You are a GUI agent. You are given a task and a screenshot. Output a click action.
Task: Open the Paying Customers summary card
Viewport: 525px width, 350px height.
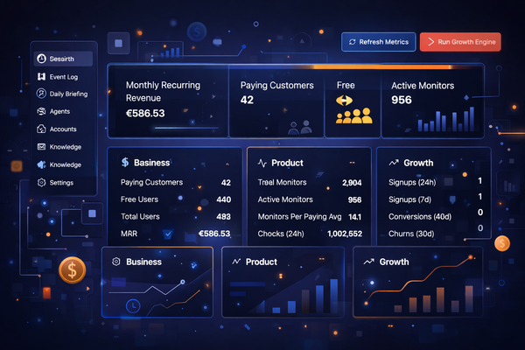click(x=276, y=101)
